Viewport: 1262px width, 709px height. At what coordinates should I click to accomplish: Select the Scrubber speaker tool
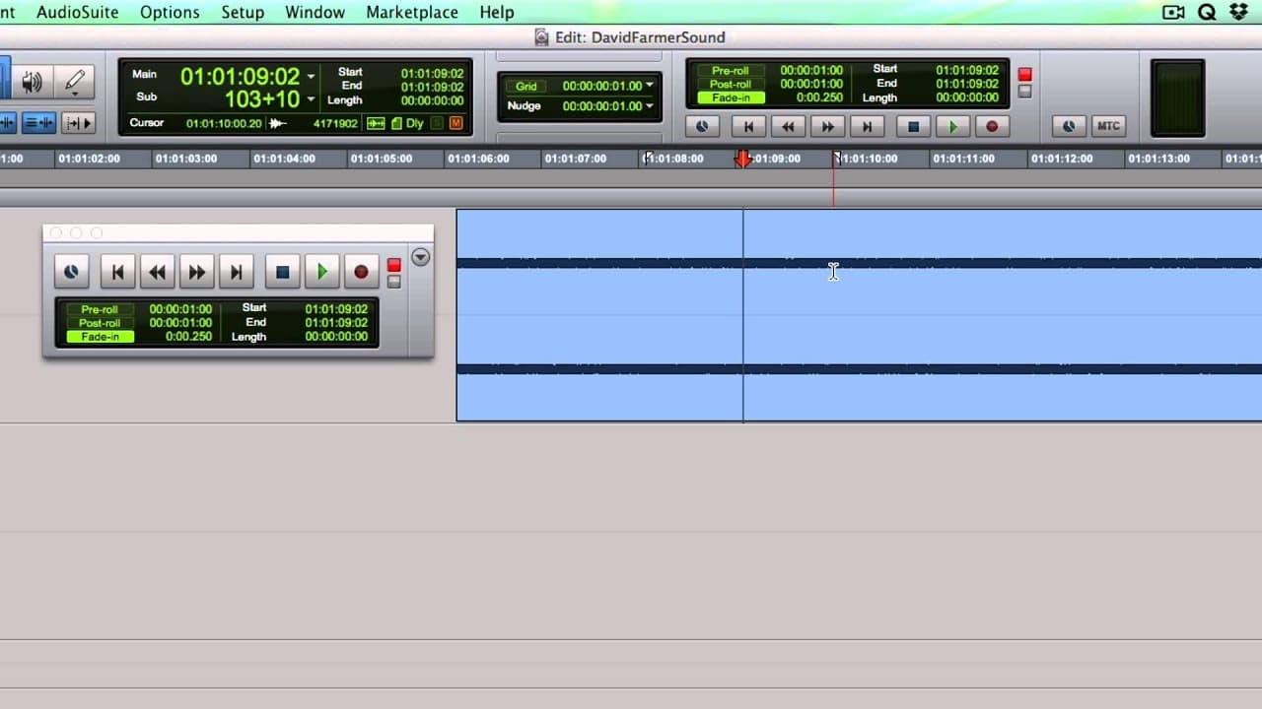(x=33, y=82)
